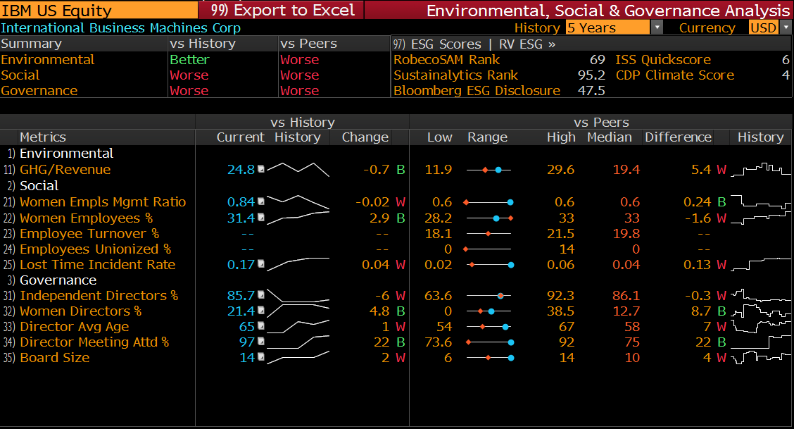794x429 pixels.
Task: Click Women Employees % peer range slider
Action: click(490, 218)
